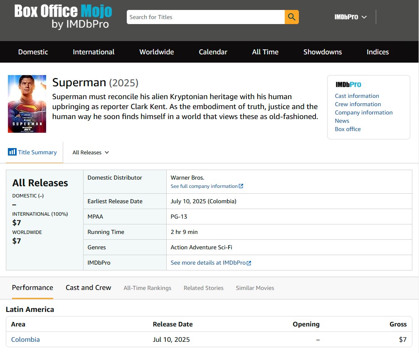Click the 2 hr 9 min running time
This screenshot has height=353, width=419.
click(x=184, y=232)
